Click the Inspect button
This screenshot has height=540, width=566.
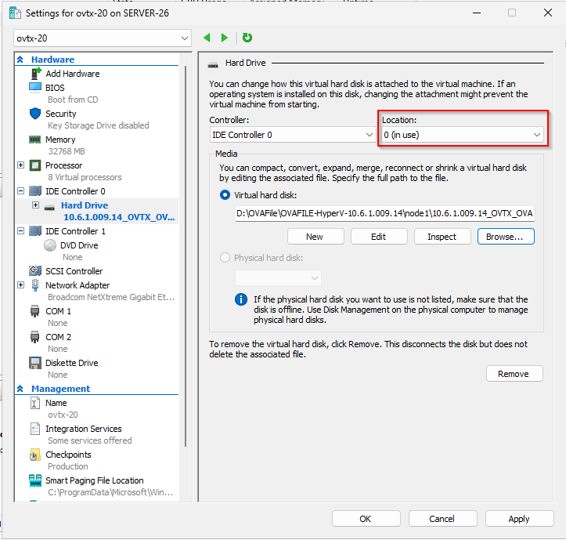click(x=442, y=237)
